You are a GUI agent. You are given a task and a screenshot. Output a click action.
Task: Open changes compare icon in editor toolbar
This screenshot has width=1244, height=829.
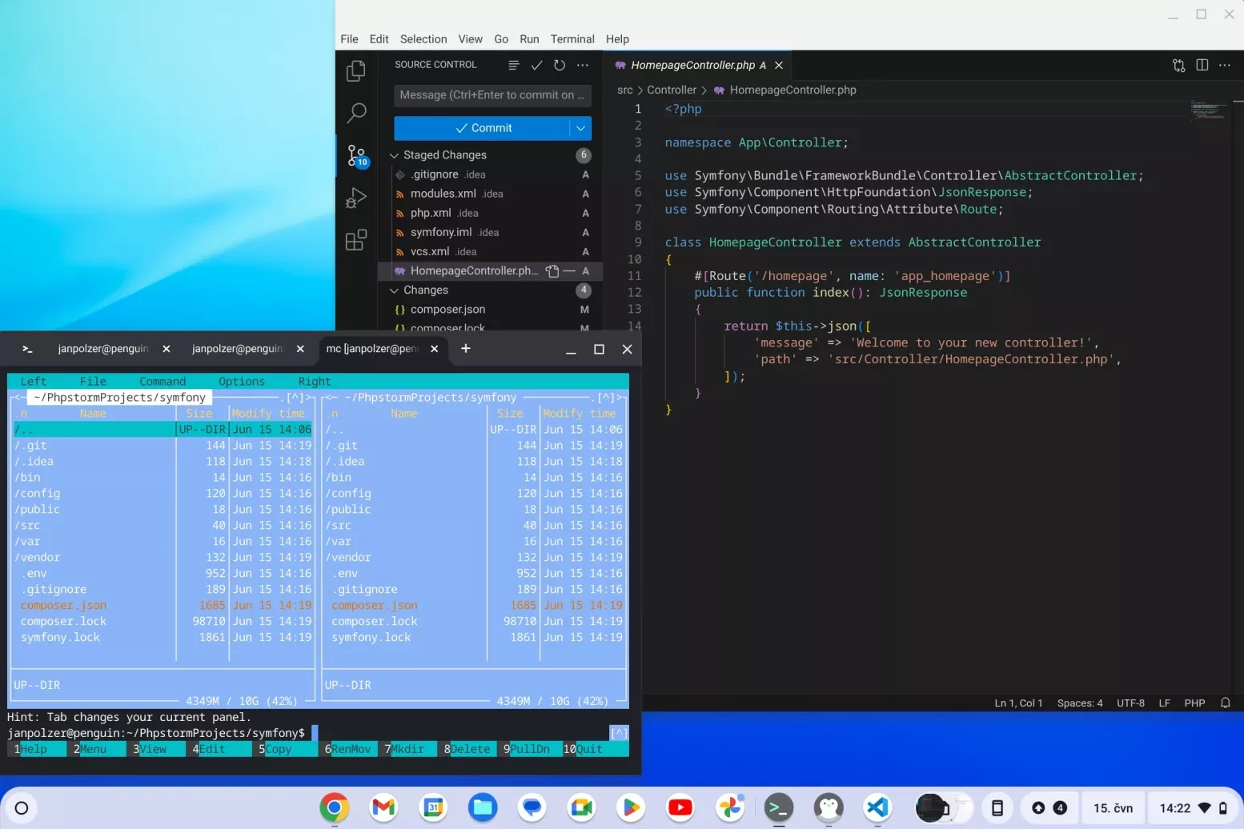[1179, 66]
